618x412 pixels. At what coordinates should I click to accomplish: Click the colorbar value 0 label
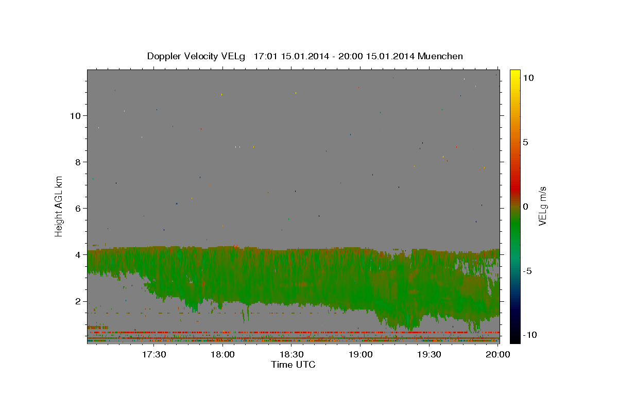coord(525,207)
